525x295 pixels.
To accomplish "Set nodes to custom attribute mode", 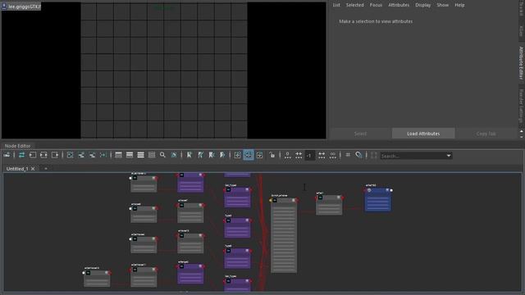I will point(152,155).
